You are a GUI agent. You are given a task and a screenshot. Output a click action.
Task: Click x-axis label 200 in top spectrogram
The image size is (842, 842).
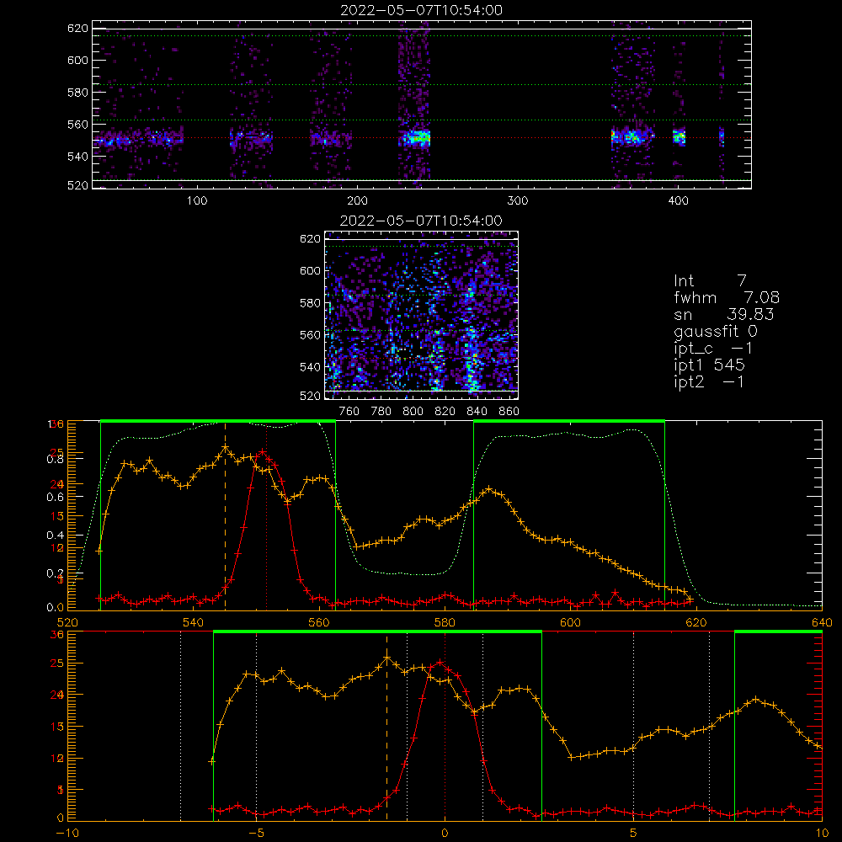click(357, 201)
